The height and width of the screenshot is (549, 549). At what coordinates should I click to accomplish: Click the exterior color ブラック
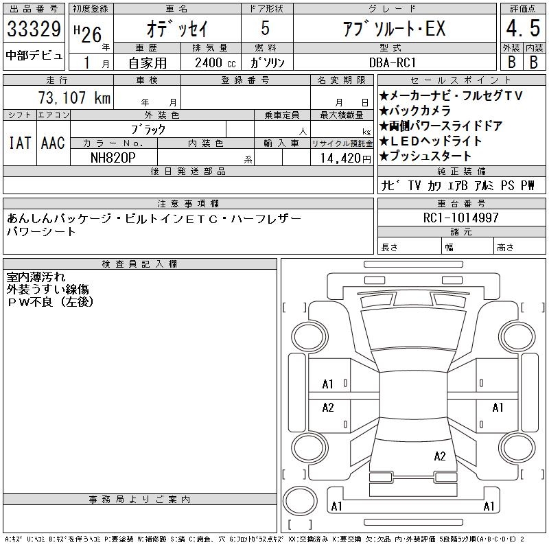coord(148,130)
